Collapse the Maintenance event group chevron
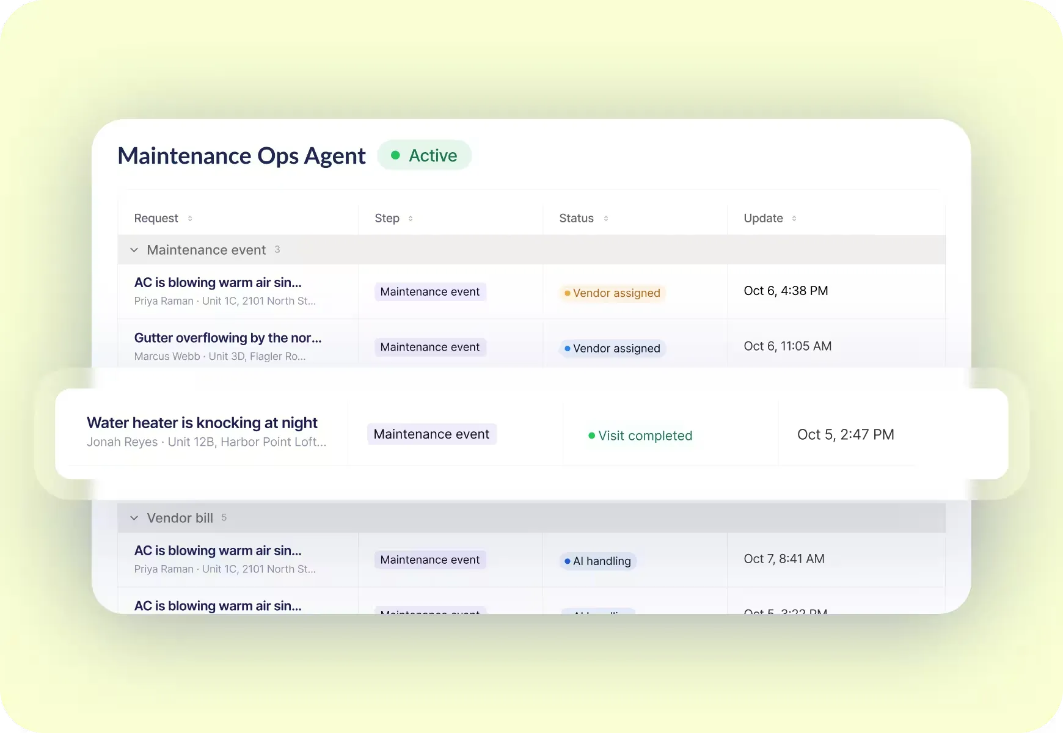 click(134, 250)
